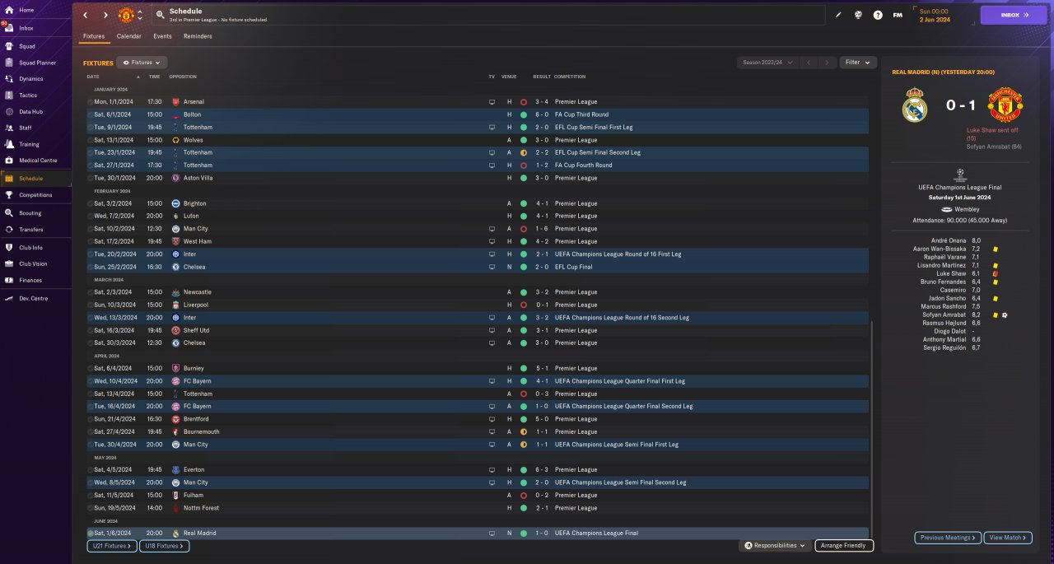Expand the club switcher arrows by the badge

pyautogui.click(x=139, y=15)
